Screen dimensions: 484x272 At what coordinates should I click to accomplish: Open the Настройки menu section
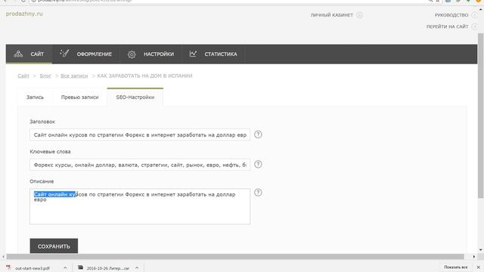click(151, 54)
